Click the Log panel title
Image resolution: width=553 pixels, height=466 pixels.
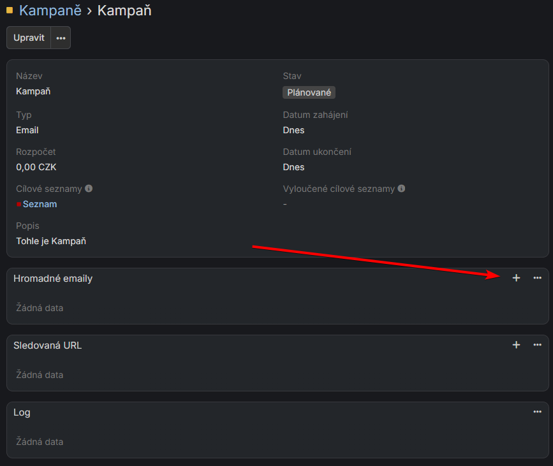[22, 412]
